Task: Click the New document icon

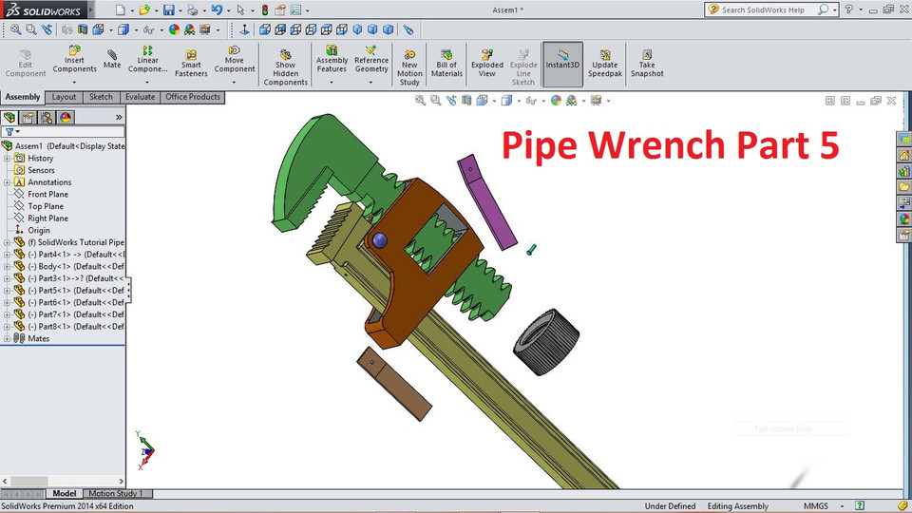Action: click(120, 9)
